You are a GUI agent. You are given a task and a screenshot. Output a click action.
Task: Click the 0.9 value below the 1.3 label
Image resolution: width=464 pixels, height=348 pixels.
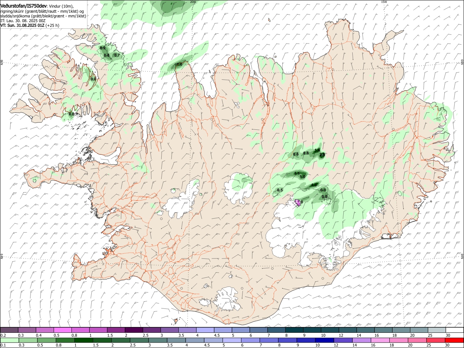[x=323, y=190]
